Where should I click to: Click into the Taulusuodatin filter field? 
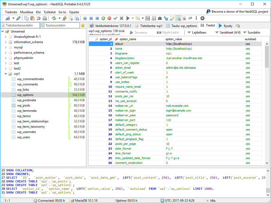(x=60, y=25)
